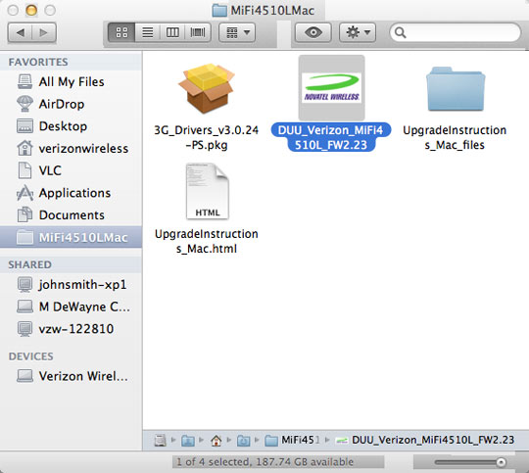The image size is (529, 473).
Task: Click the DUU_Verizon_MiFi4510L_FW2.23 file name
Action: pos(331,138)
